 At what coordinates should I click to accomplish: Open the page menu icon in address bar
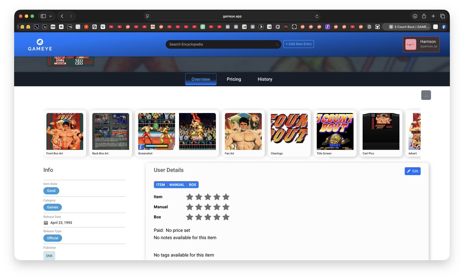147,16
